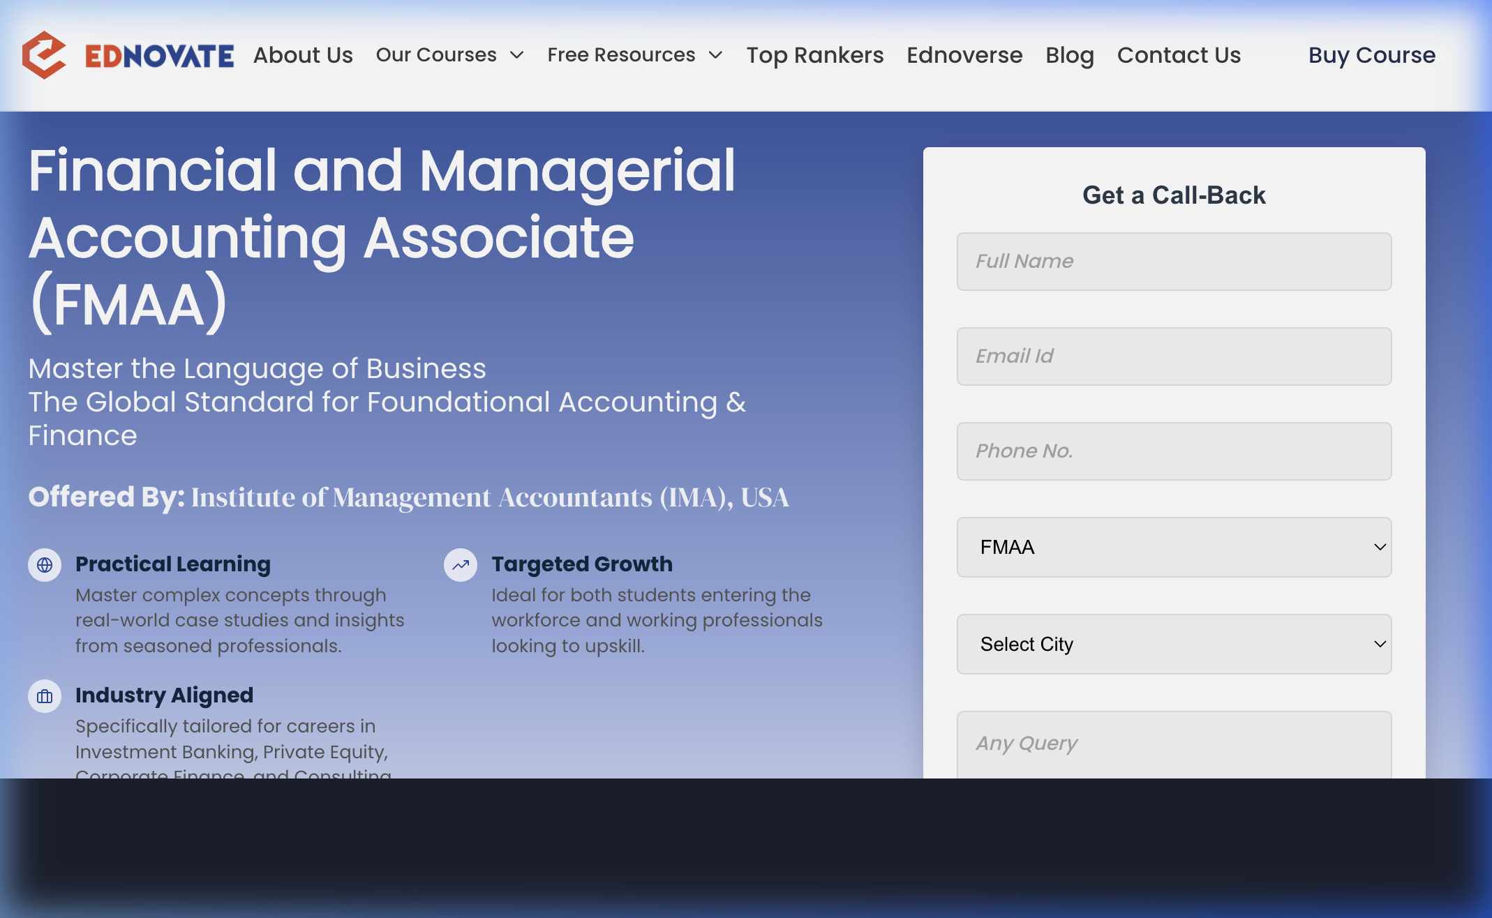The image size is (1492, 918).
Task: Open the About Us page
Action: coord(303,55)
